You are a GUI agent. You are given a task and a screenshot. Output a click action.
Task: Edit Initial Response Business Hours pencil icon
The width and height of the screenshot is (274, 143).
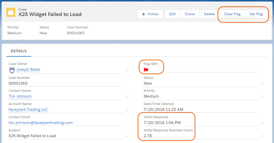(262, 136)
